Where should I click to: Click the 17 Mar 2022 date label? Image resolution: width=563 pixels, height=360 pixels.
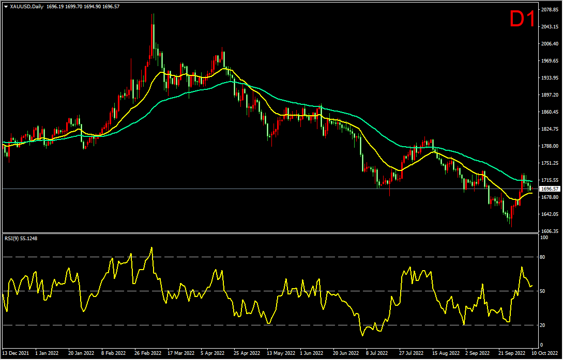point(180,353)
